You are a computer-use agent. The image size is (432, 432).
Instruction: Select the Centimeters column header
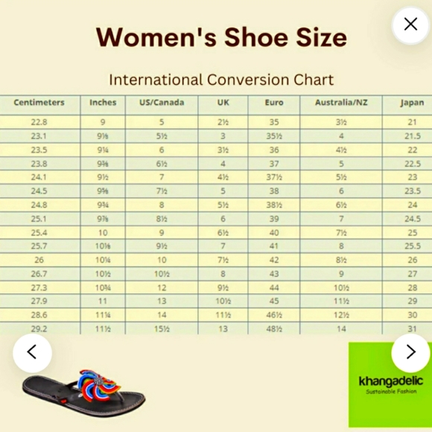click(x=39, y=103)
